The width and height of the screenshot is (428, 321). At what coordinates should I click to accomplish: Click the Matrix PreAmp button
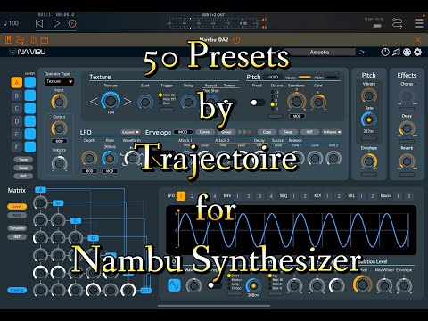17,290
